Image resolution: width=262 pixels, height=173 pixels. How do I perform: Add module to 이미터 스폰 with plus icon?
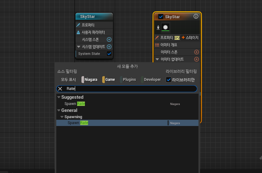click(x=197, y=52)
